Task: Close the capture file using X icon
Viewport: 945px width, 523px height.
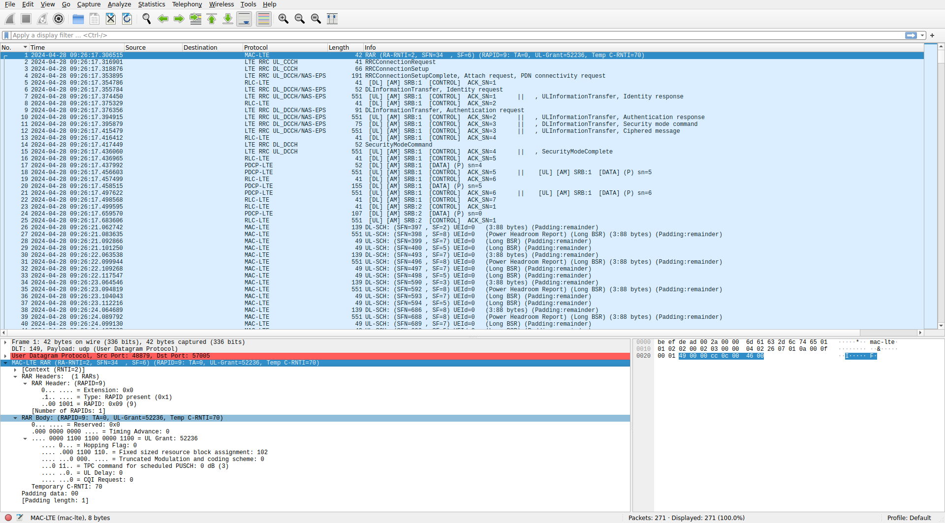Action: point(111,19)
